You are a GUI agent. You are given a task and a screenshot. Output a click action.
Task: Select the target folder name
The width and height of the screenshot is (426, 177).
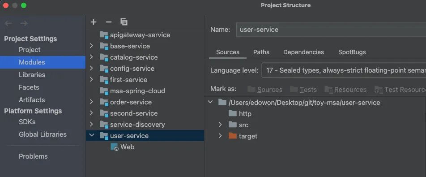pos(248,136)
